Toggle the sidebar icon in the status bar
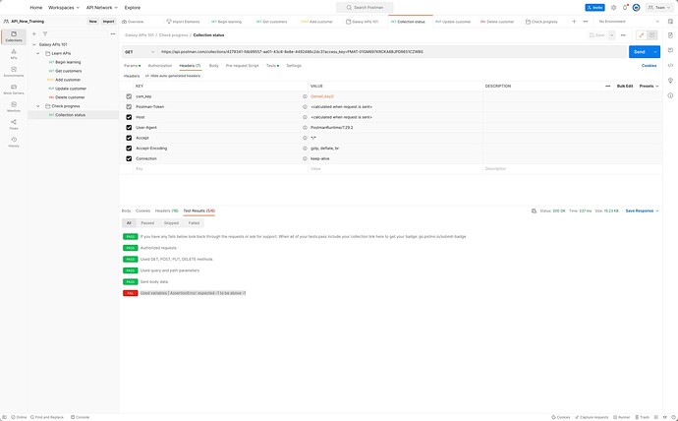 pyautogui.click(x=5, y=417)
